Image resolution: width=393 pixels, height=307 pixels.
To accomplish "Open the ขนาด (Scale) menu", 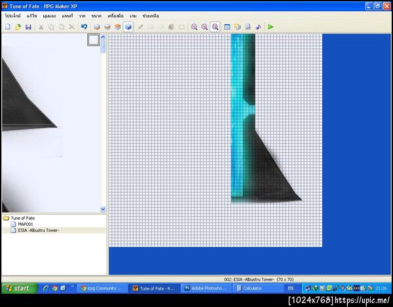I will [96, 16].
